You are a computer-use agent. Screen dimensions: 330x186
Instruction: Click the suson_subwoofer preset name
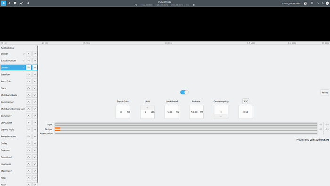click(291, 3)
